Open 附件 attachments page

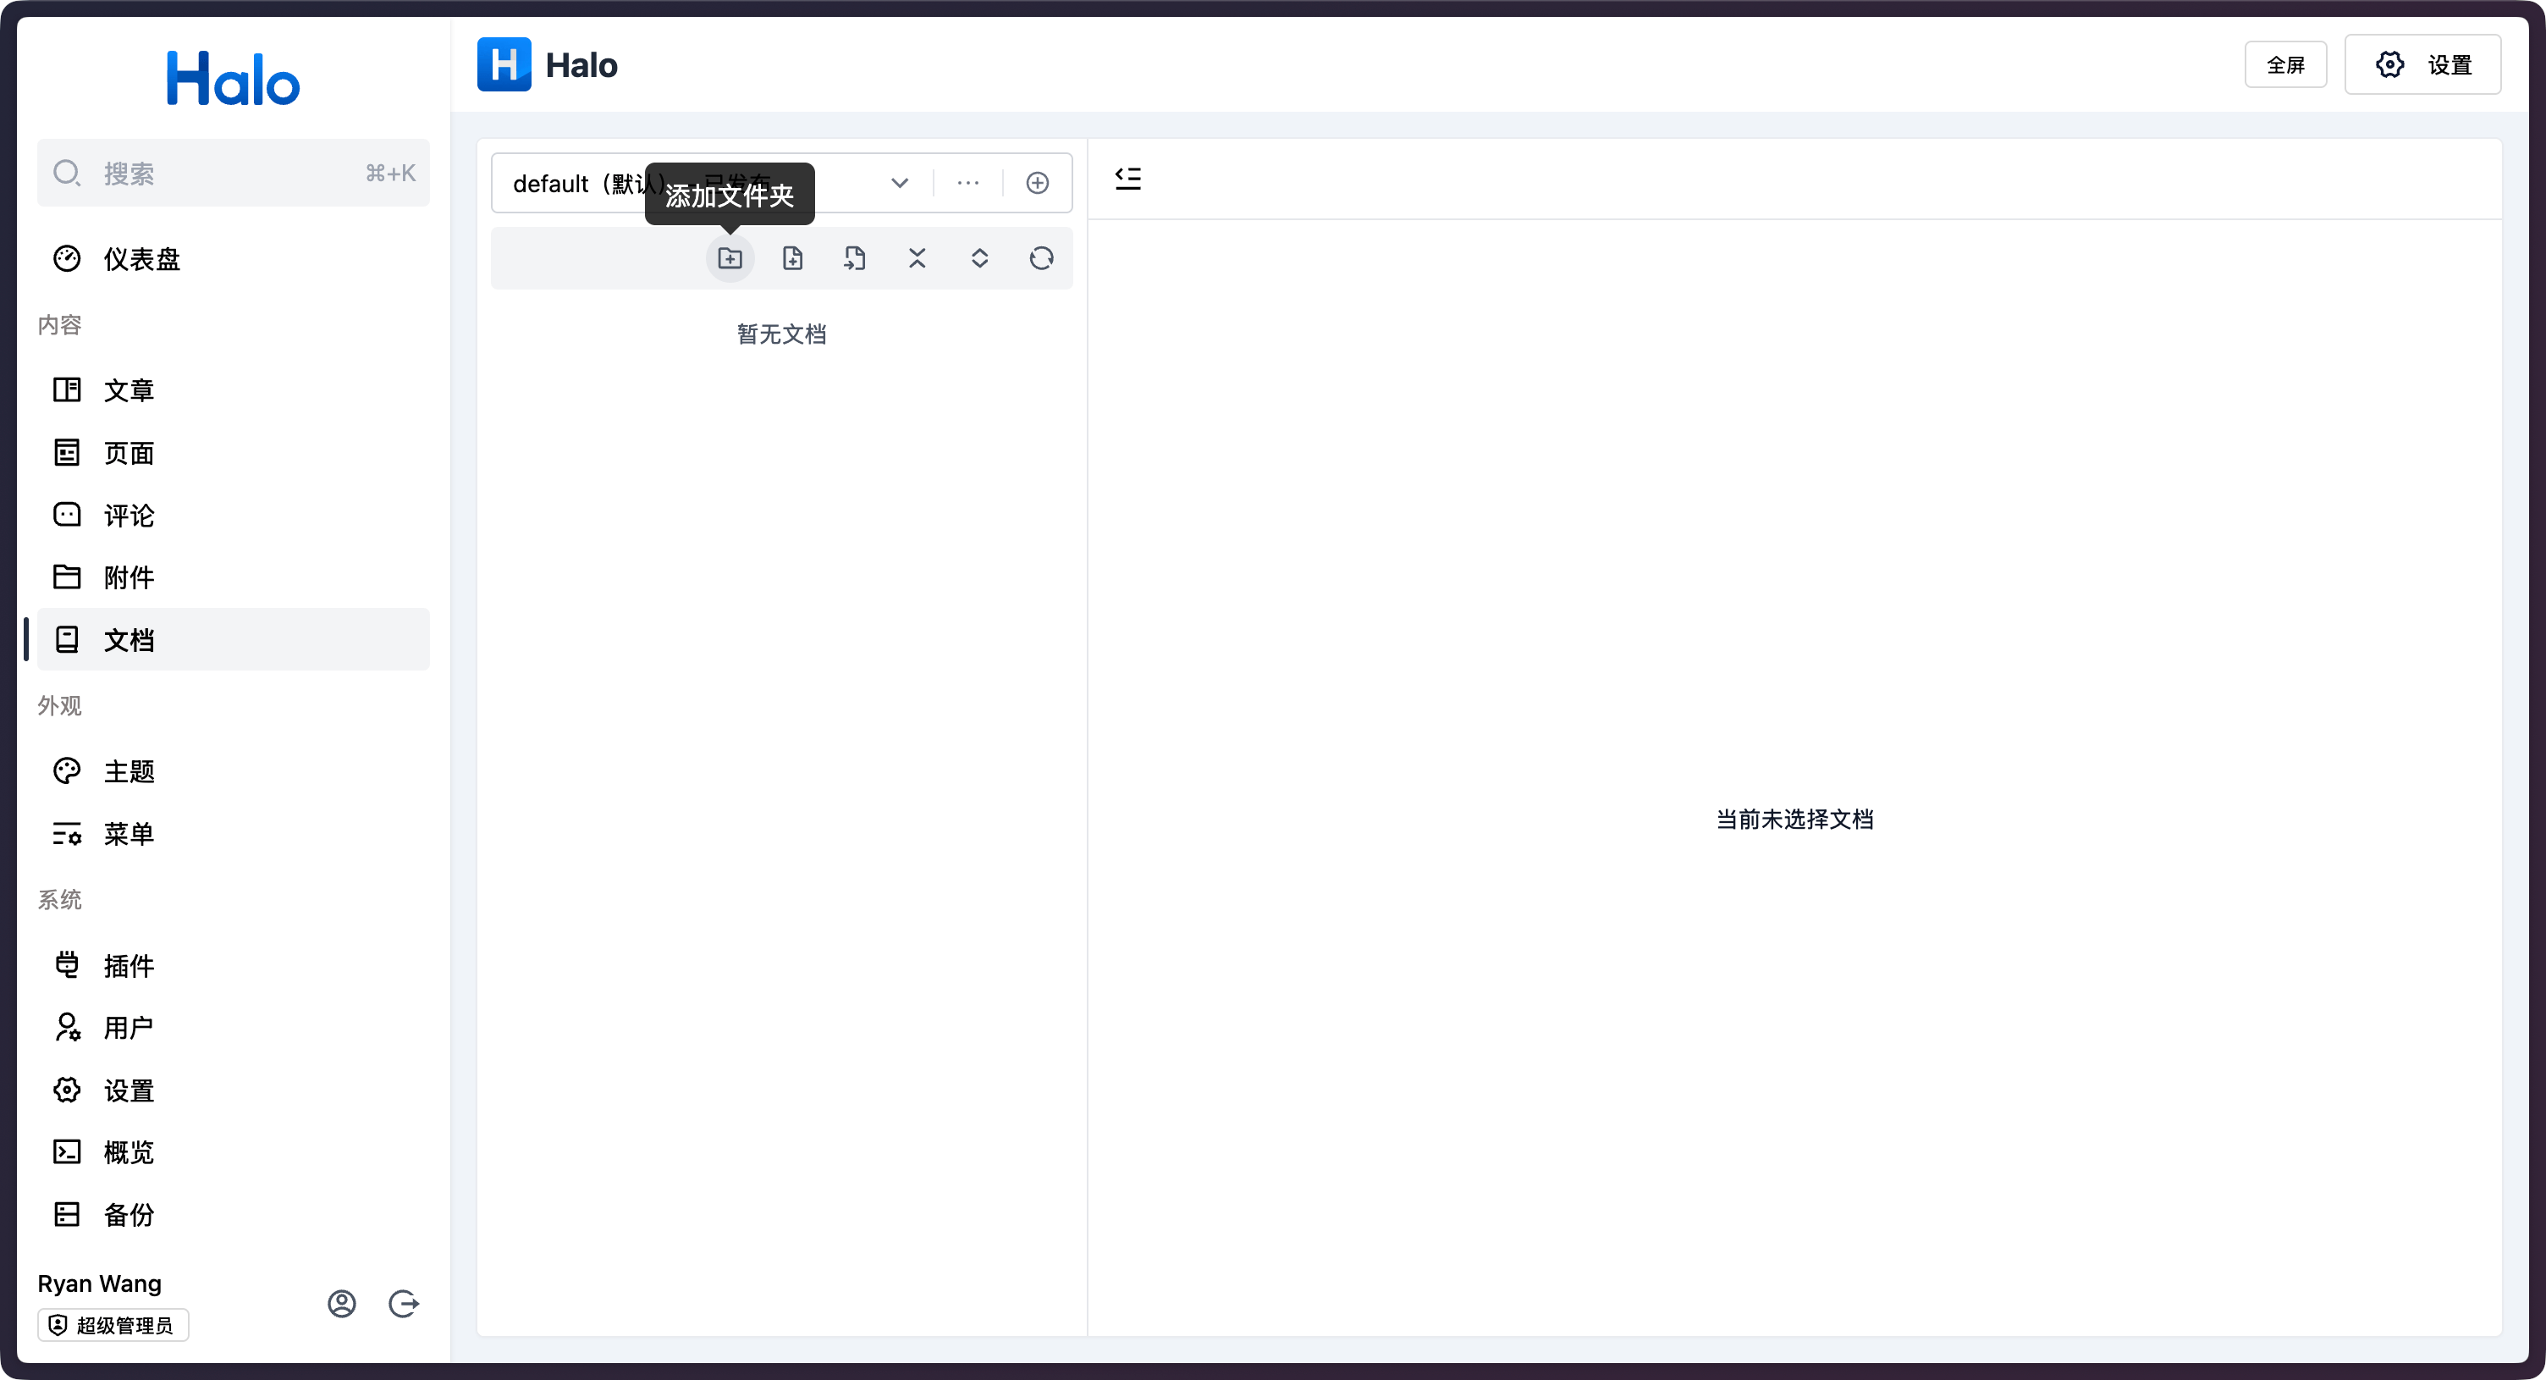(x=129, y=577)
